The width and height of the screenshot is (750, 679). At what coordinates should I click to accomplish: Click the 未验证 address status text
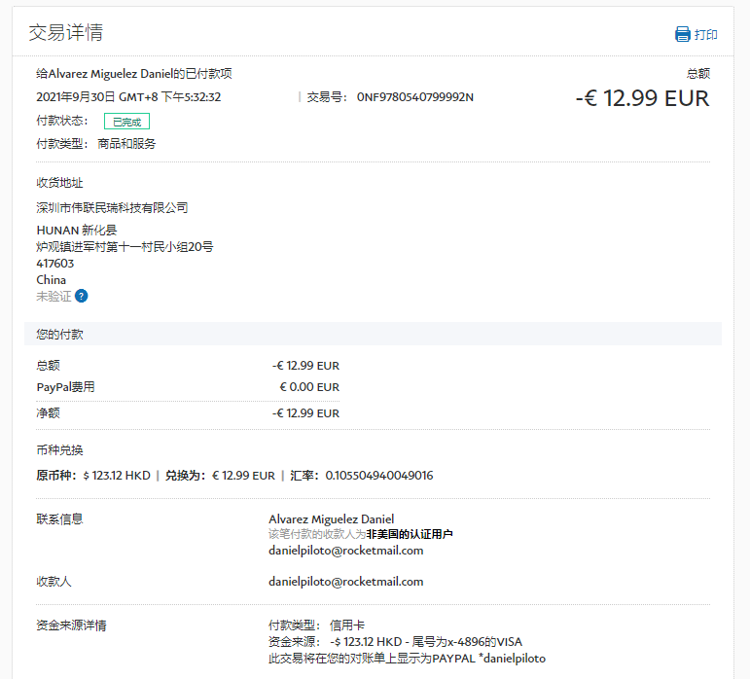coord(54,296)
